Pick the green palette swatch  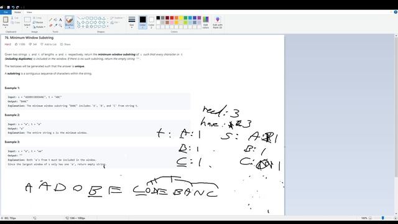click(185, 18)
